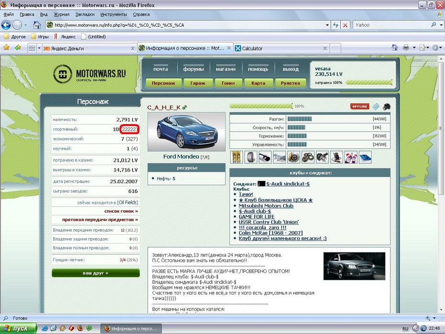The image size is (445, 334).
Task: Click the Yahoo search field
Action: [x=391, y=25]
